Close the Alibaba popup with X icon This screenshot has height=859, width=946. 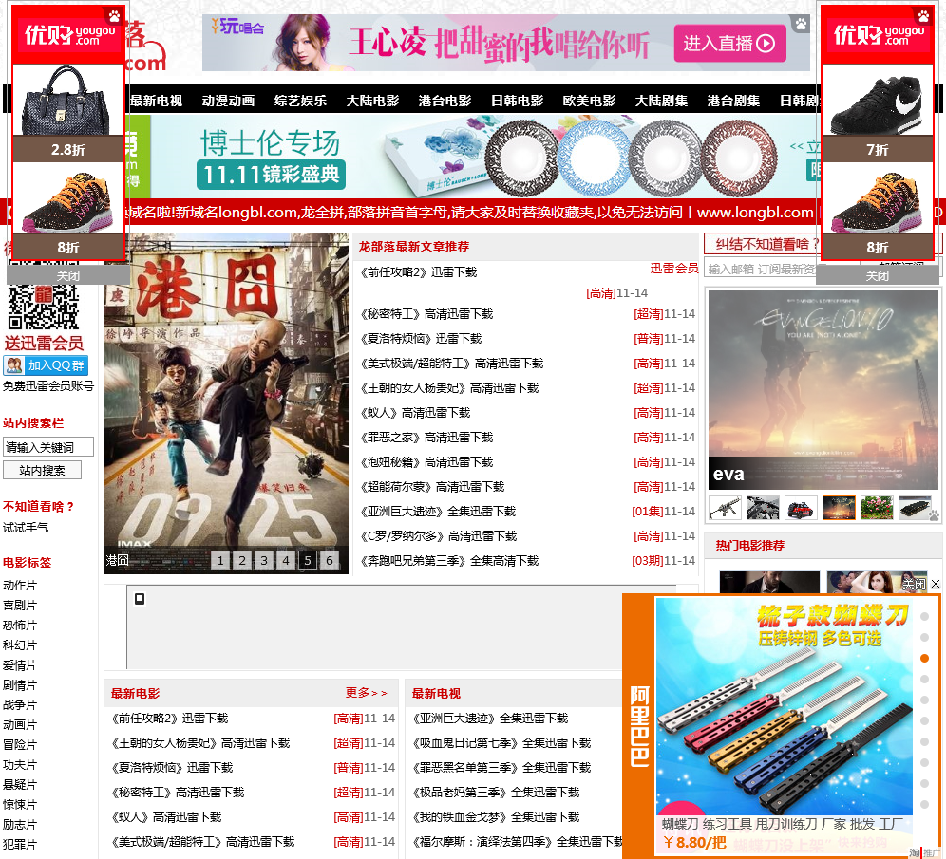936,584
